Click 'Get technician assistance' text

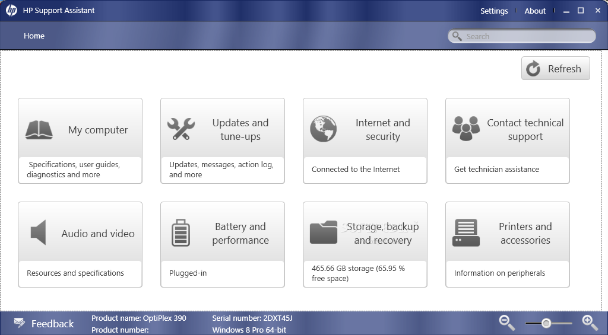(x=496, y=169)
